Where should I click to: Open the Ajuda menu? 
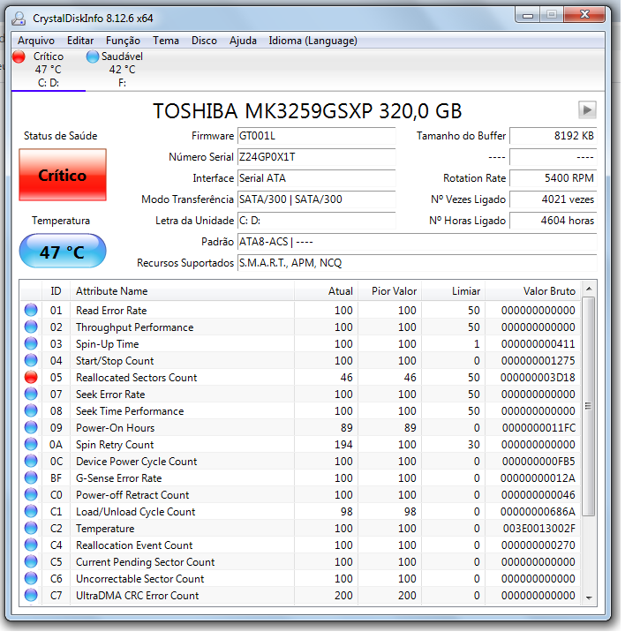[x=245, y=41]
